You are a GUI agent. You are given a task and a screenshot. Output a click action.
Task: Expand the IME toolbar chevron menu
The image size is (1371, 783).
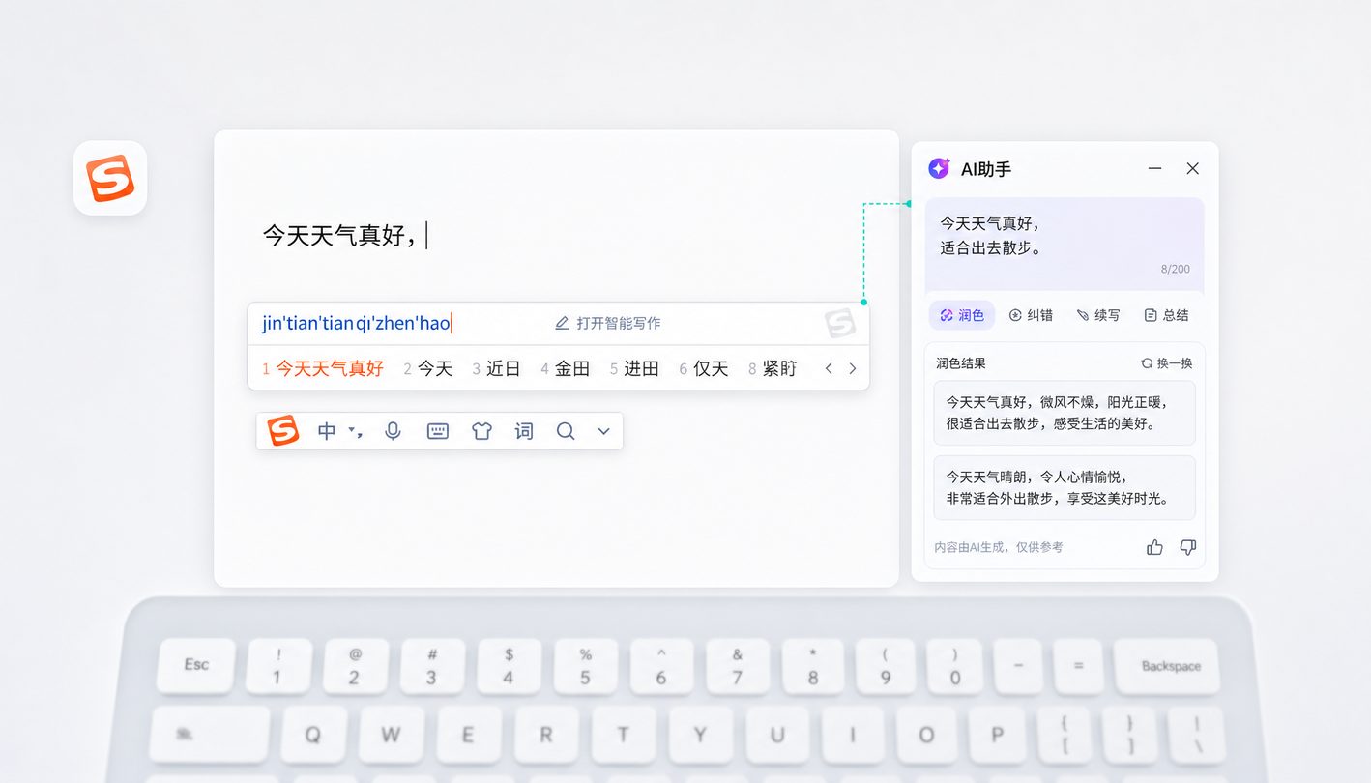pos(604,431)
